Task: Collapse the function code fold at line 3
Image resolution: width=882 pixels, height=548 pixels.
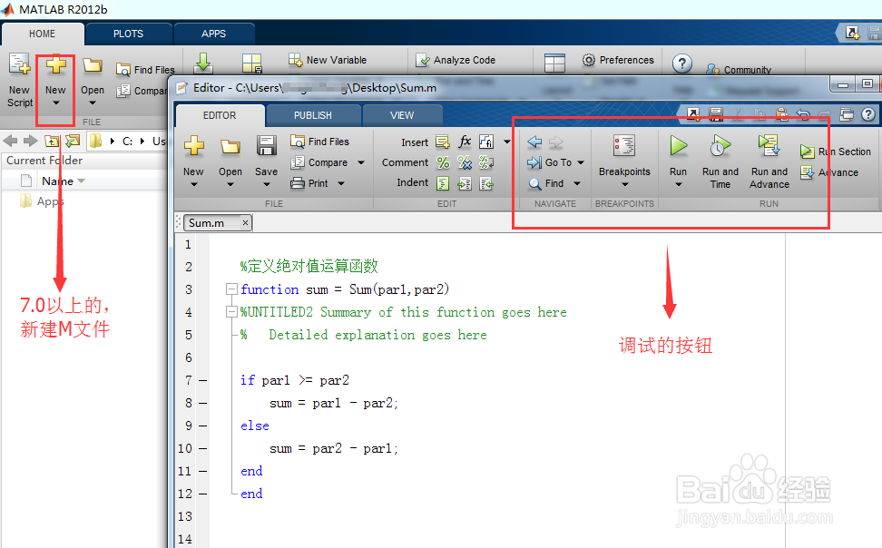Action: (231, 289)
